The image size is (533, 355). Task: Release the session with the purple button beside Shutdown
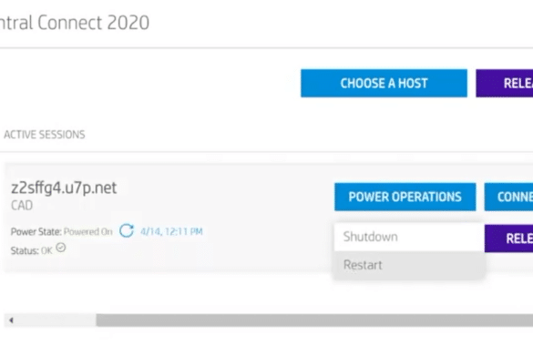tap(509, 238)
